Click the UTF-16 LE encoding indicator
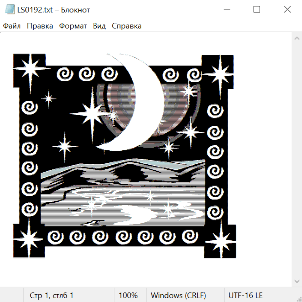The height and width of the screenshot is (302, 302). 246,295
